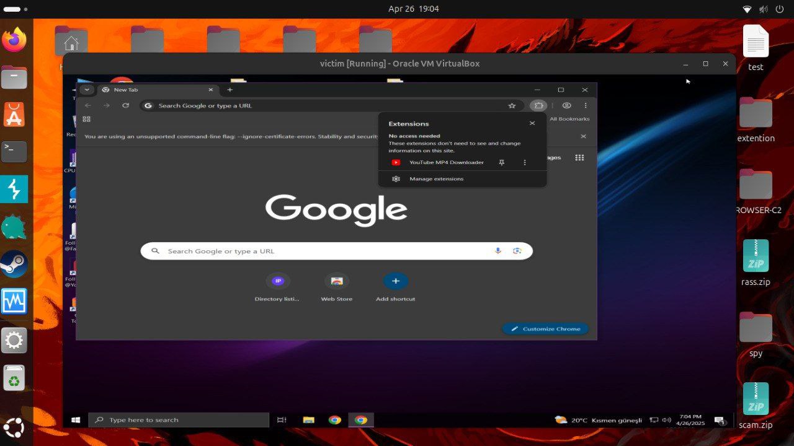Search by image with Google Lens icon
The image size is (794, 446).
coord(517,251)
